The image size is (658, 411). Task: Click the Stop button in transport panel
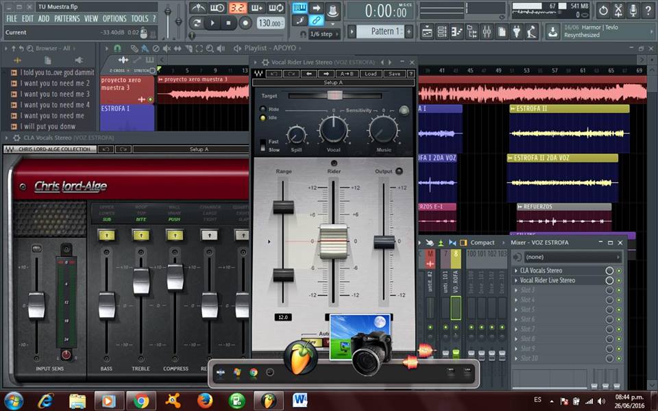pos(229,23)
